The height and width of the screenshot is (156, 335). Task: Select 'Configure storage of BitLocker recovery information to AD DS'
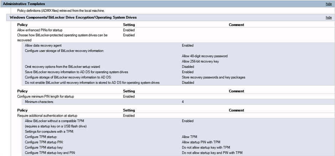67,77
